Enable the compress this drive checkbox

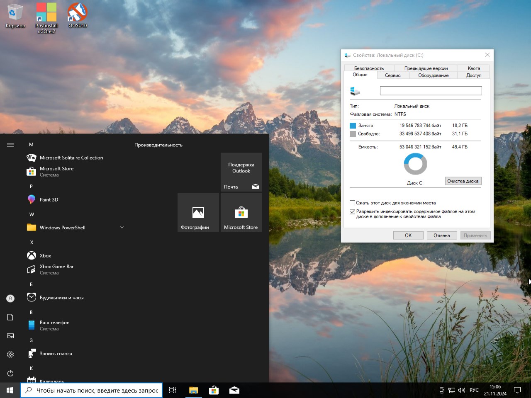(x=353, y=203)
